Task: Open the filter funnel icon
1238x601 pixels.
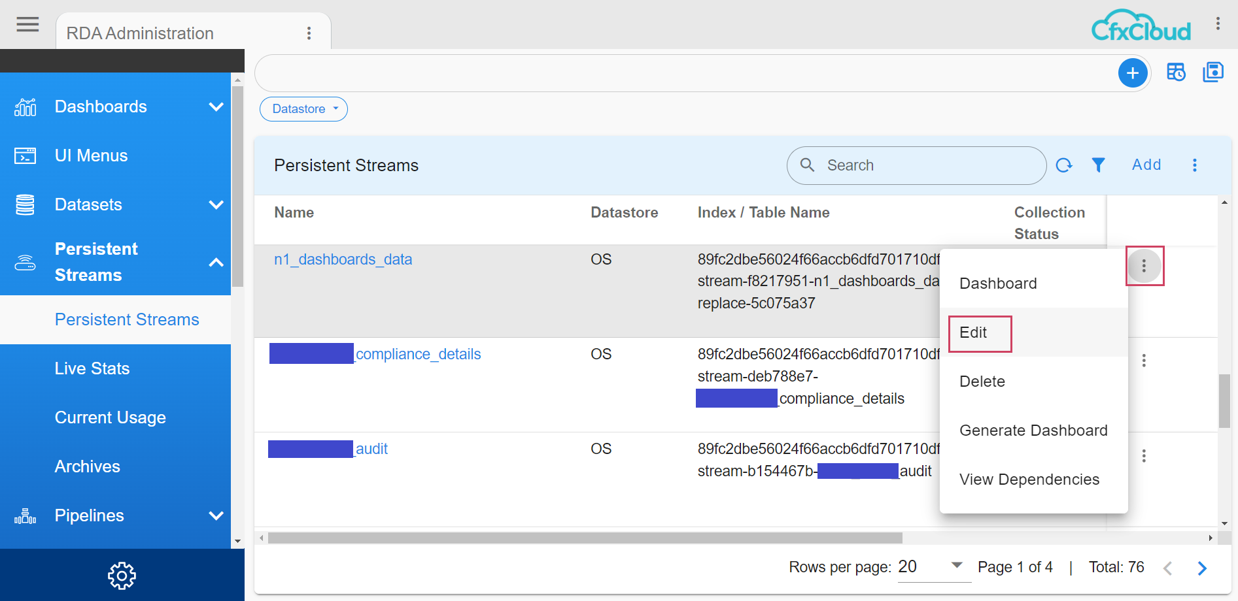Action: point(1099,165)
